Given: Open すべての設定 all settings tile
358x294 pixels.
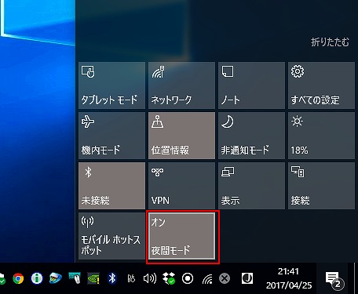Looking at the screenshot, I should pyautogui.click(x=321, y=85).
